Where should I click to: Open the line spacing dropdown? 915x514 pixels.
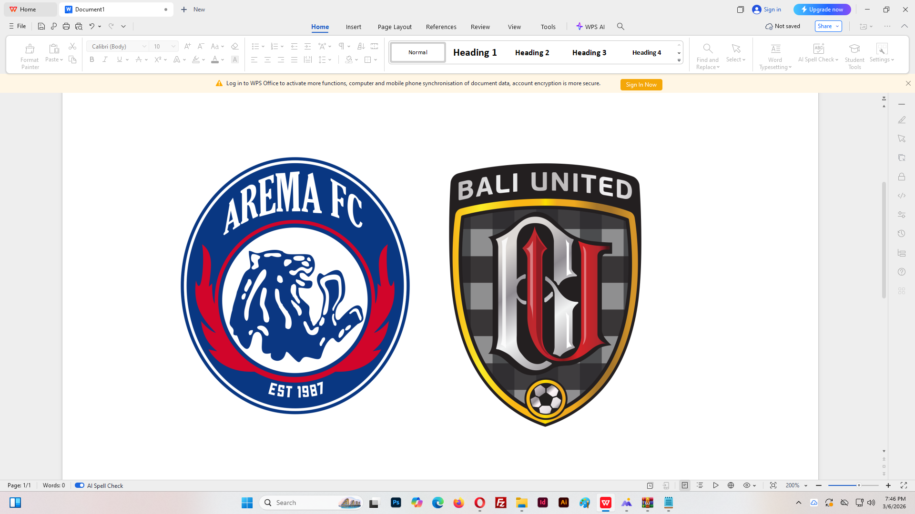point(330,60)
